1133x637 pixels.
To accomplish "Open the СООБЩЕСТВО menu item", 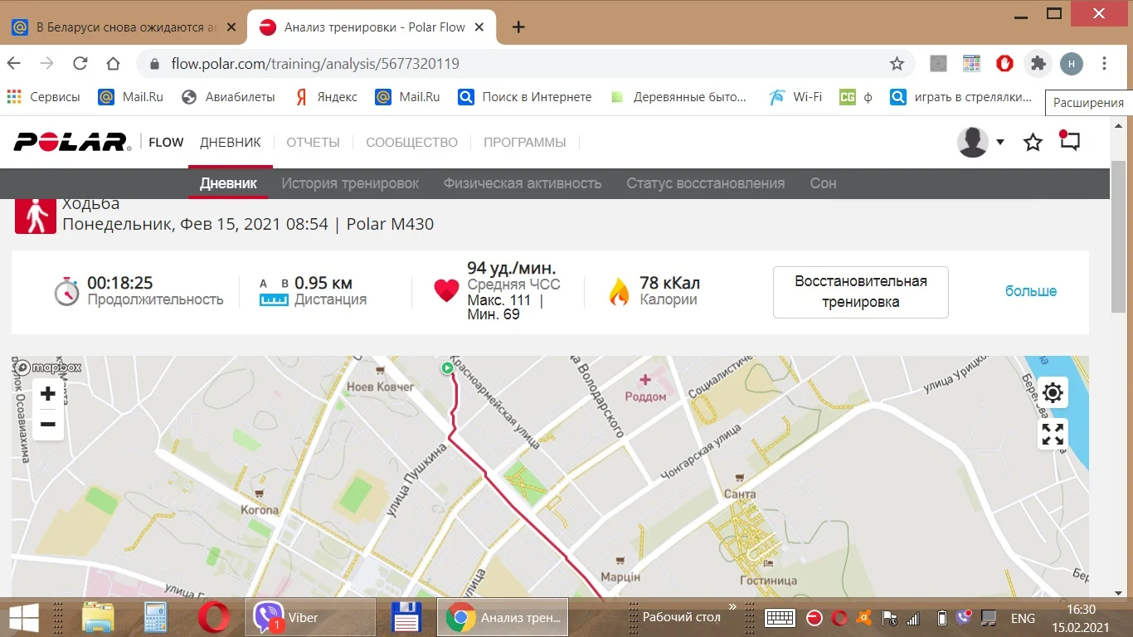I will click(x=412, y=143).
